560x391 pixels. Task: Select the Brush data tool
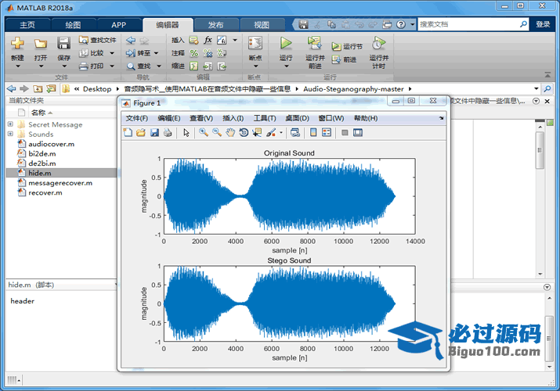271,133
